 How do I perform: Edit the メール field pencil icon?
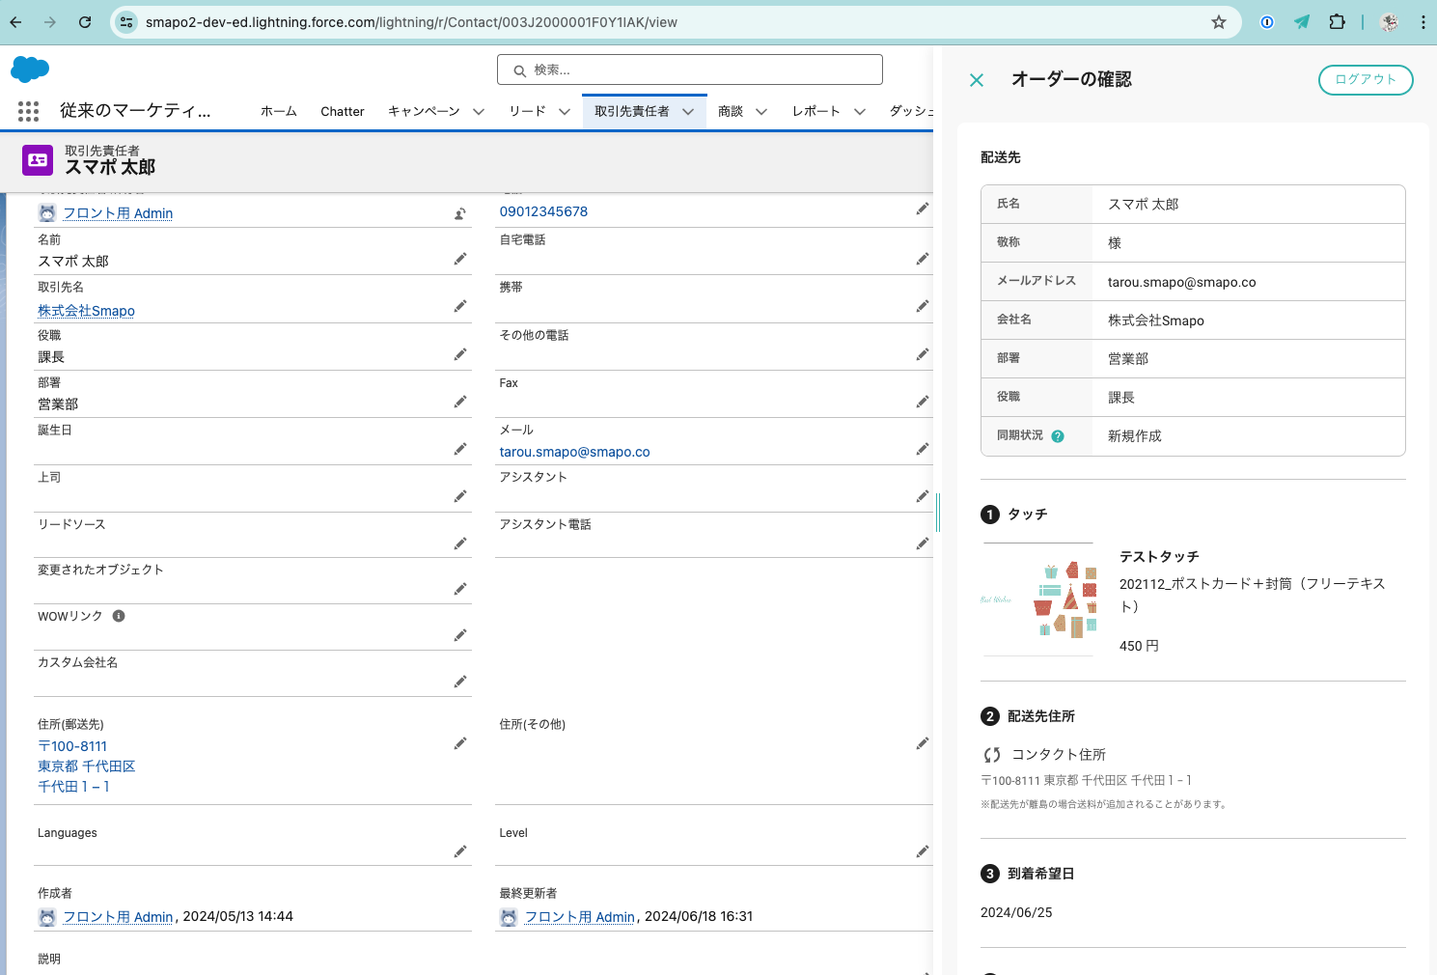(x=923, y=449)
